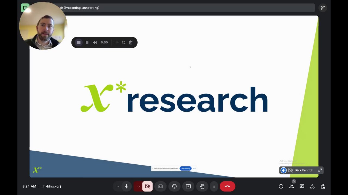Open the annotation pencil tool
The height and width of the screenshot is (195, 348).
pyautogui.click(x=323, y=8)
